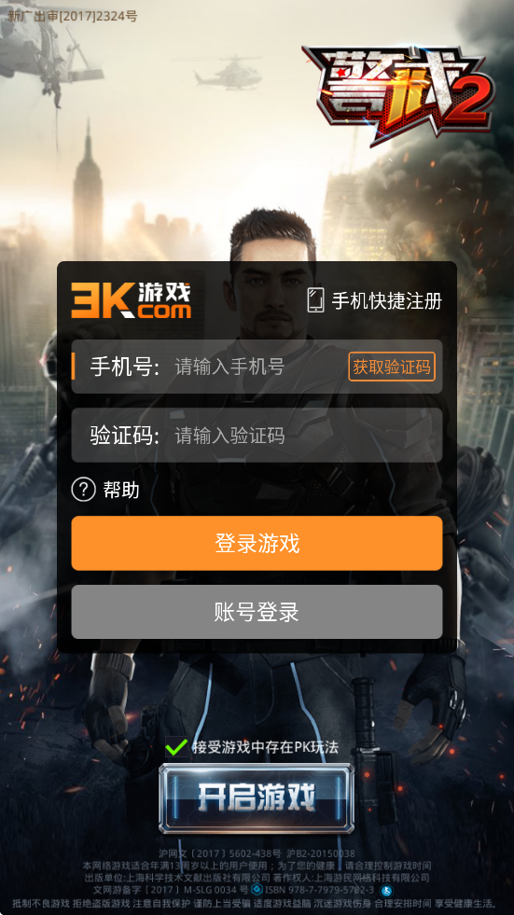Image resolution: width=514 pixels, height=915 pixels.
Task: Click the 新广出审[2017]2324号 approval text
Action: click(73, 16)
